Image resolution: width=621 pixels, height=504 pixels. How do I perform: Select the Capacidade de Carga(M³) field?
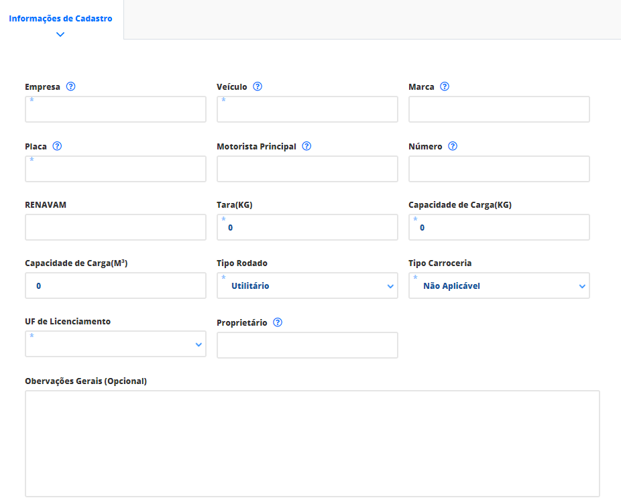click(115, 286)
